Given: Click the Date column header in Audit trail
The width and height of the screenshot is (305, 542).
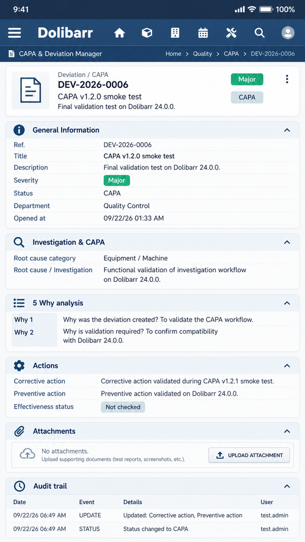Looking at the screenshot, I should click(20, 502).
